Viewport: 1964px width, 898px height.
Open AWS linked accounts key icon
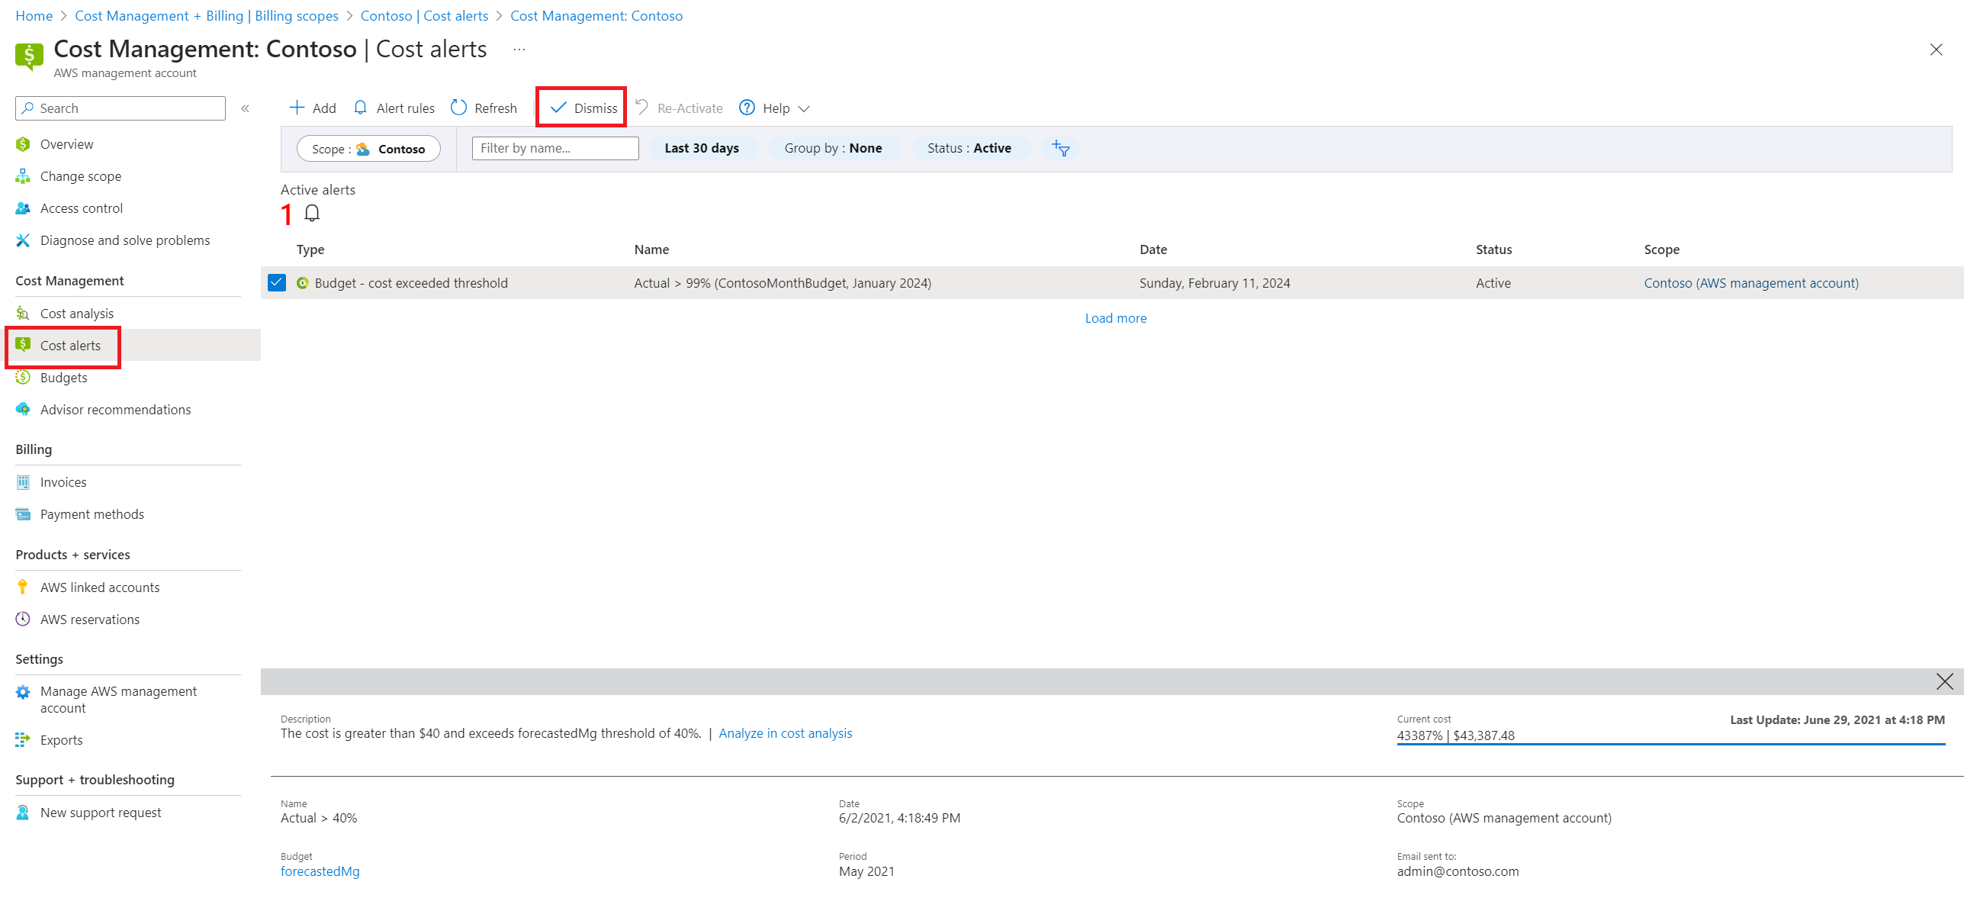[x=23, y=587]
